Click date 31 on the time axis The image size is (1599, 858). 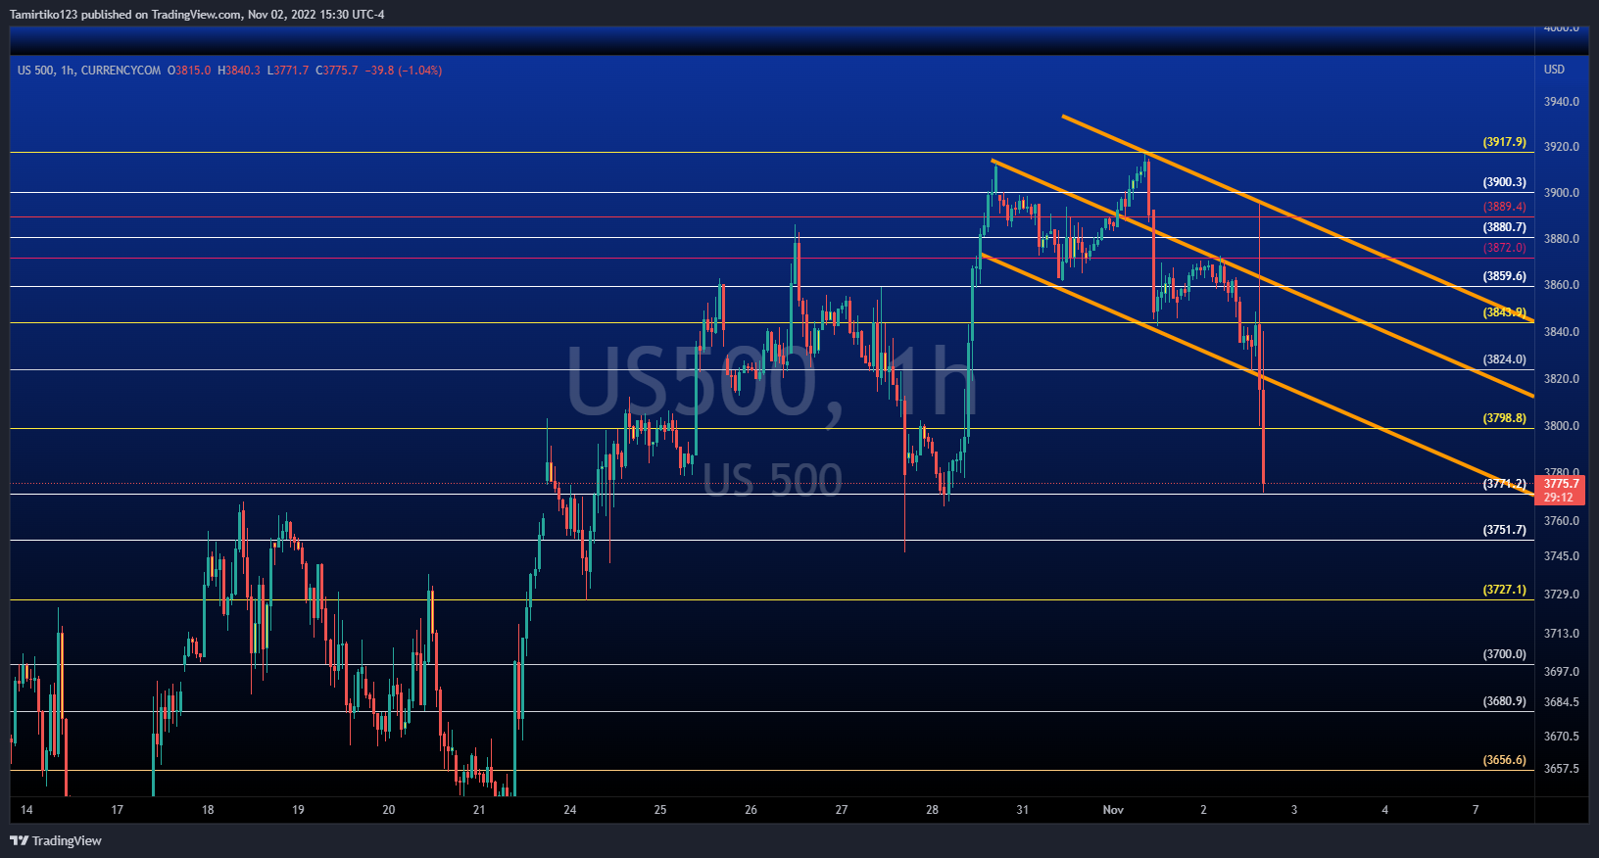[x=1022, y=810]
